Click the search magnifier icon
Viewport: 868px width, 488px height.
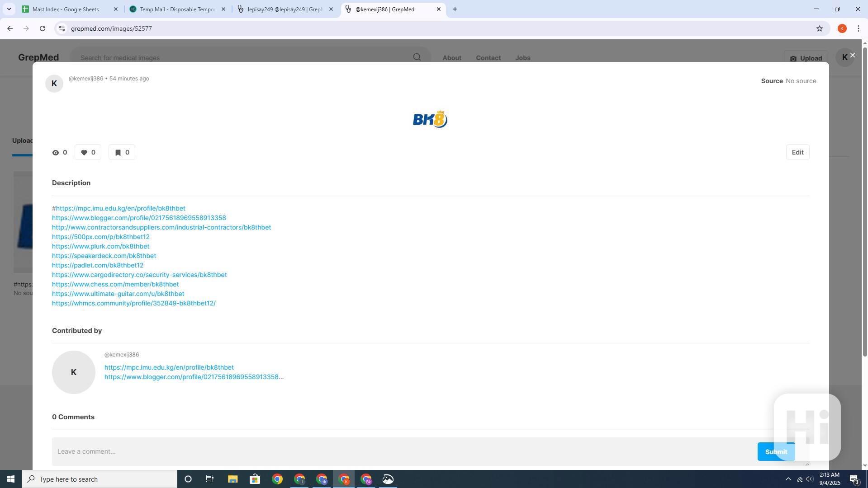[417, 57]
